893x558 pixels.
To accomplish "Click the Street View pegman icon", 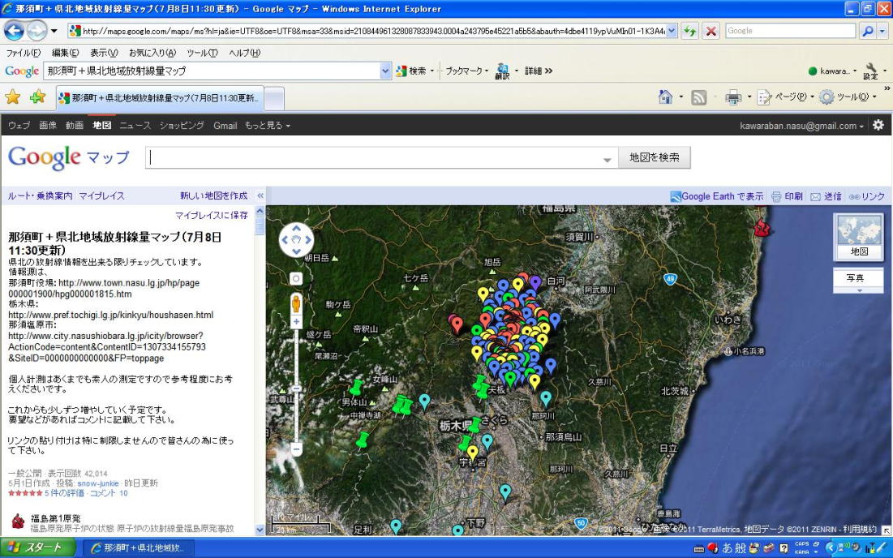I will [296, 303].
